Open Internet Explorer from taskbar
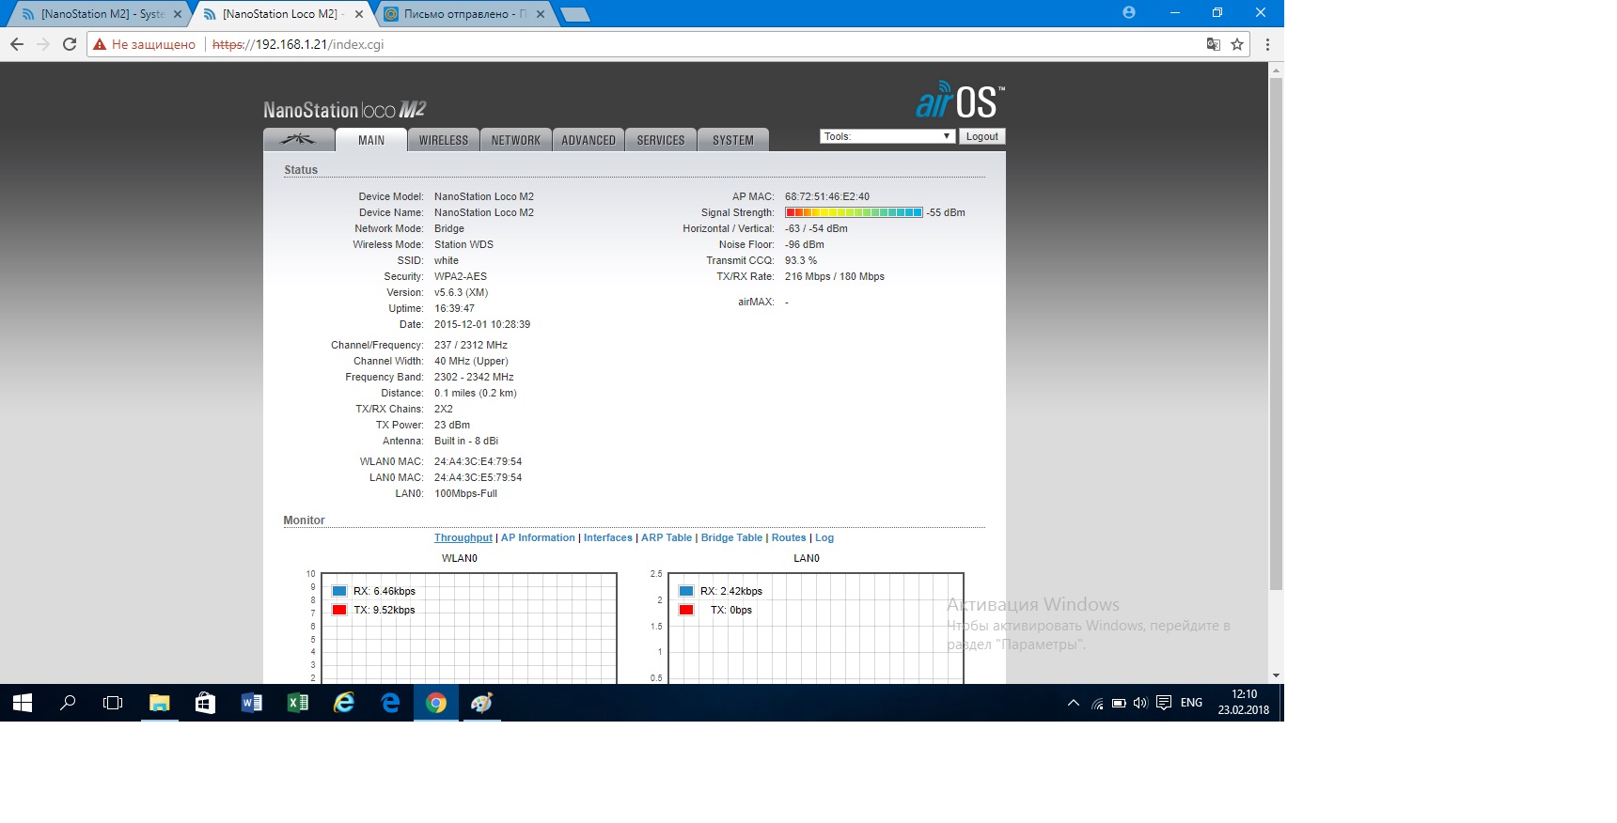Image resolution: width=1617 pixels, height=823 pixels. click(344, 703)
